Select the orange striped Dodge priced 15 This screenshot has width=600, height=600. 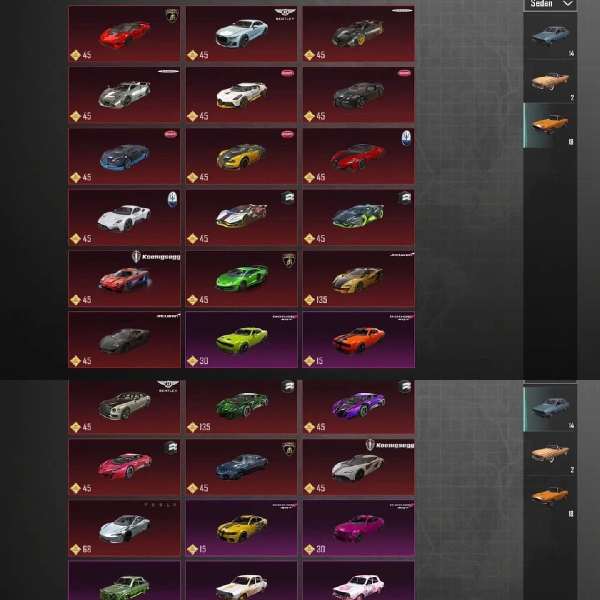358,340
